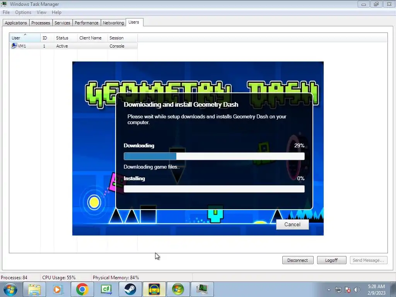Sort by the User column header

25,38
